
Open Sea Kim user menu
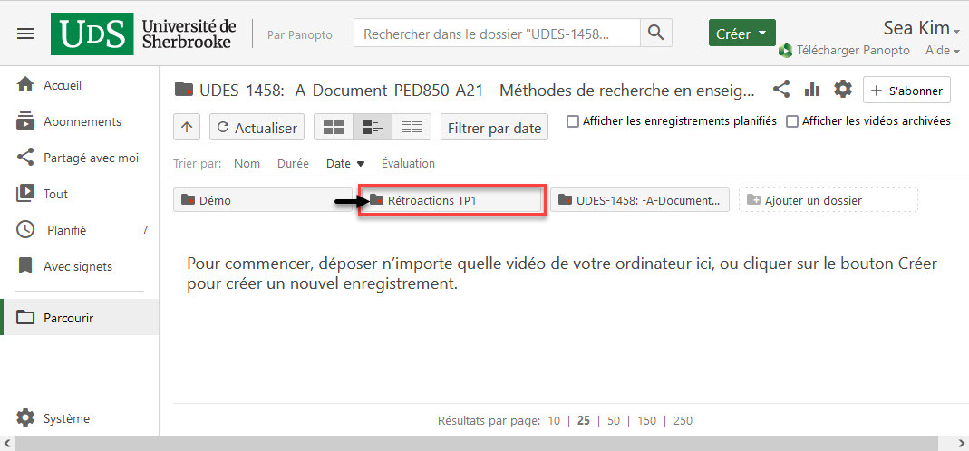pyautogui.click(x=921, y=28)
